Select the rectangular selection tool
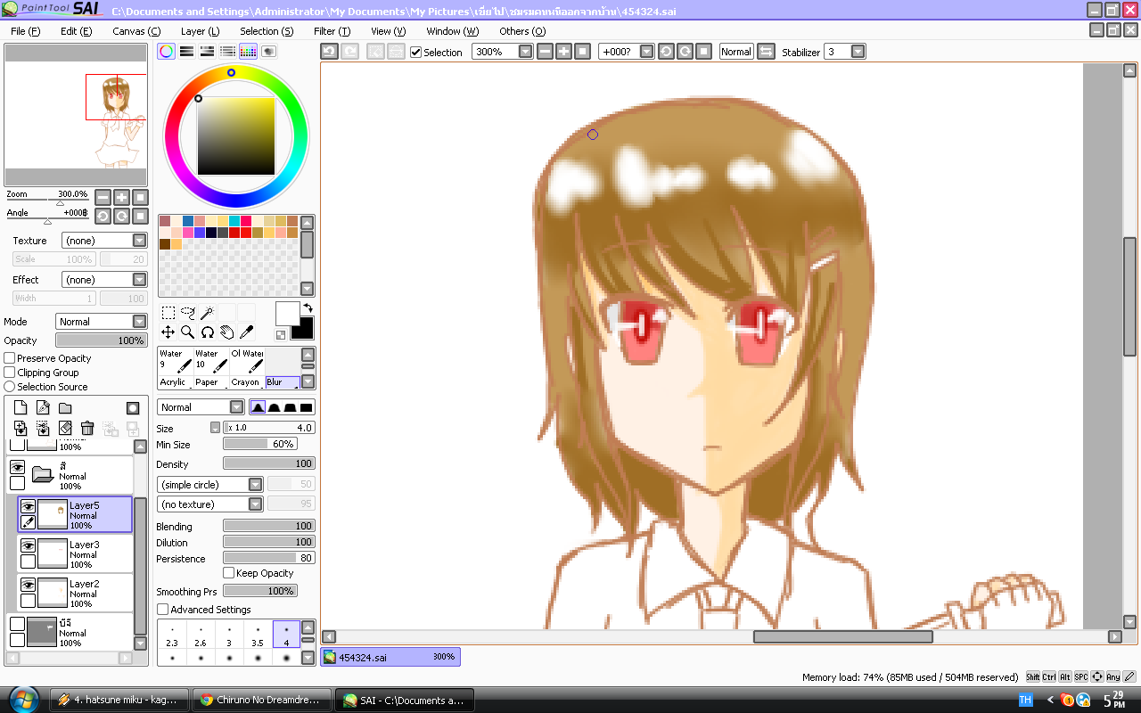 click(x=168, y=313)
